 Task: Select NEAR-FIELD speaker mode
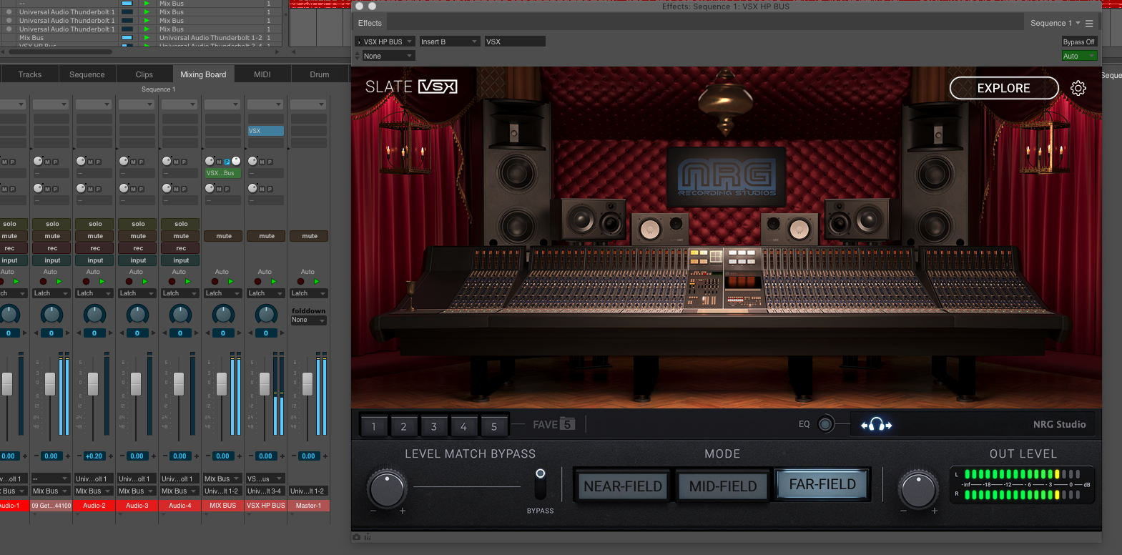623,486
